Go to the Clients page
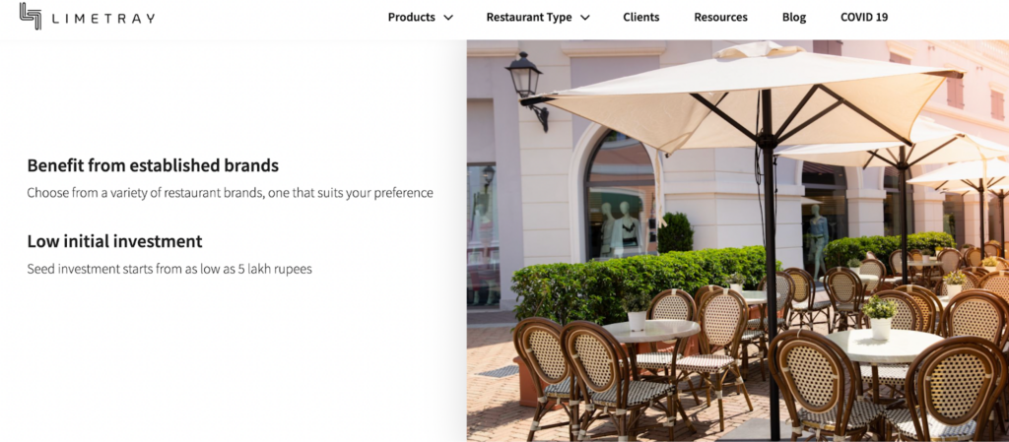The image size is (1009, 442). [640, 18]
